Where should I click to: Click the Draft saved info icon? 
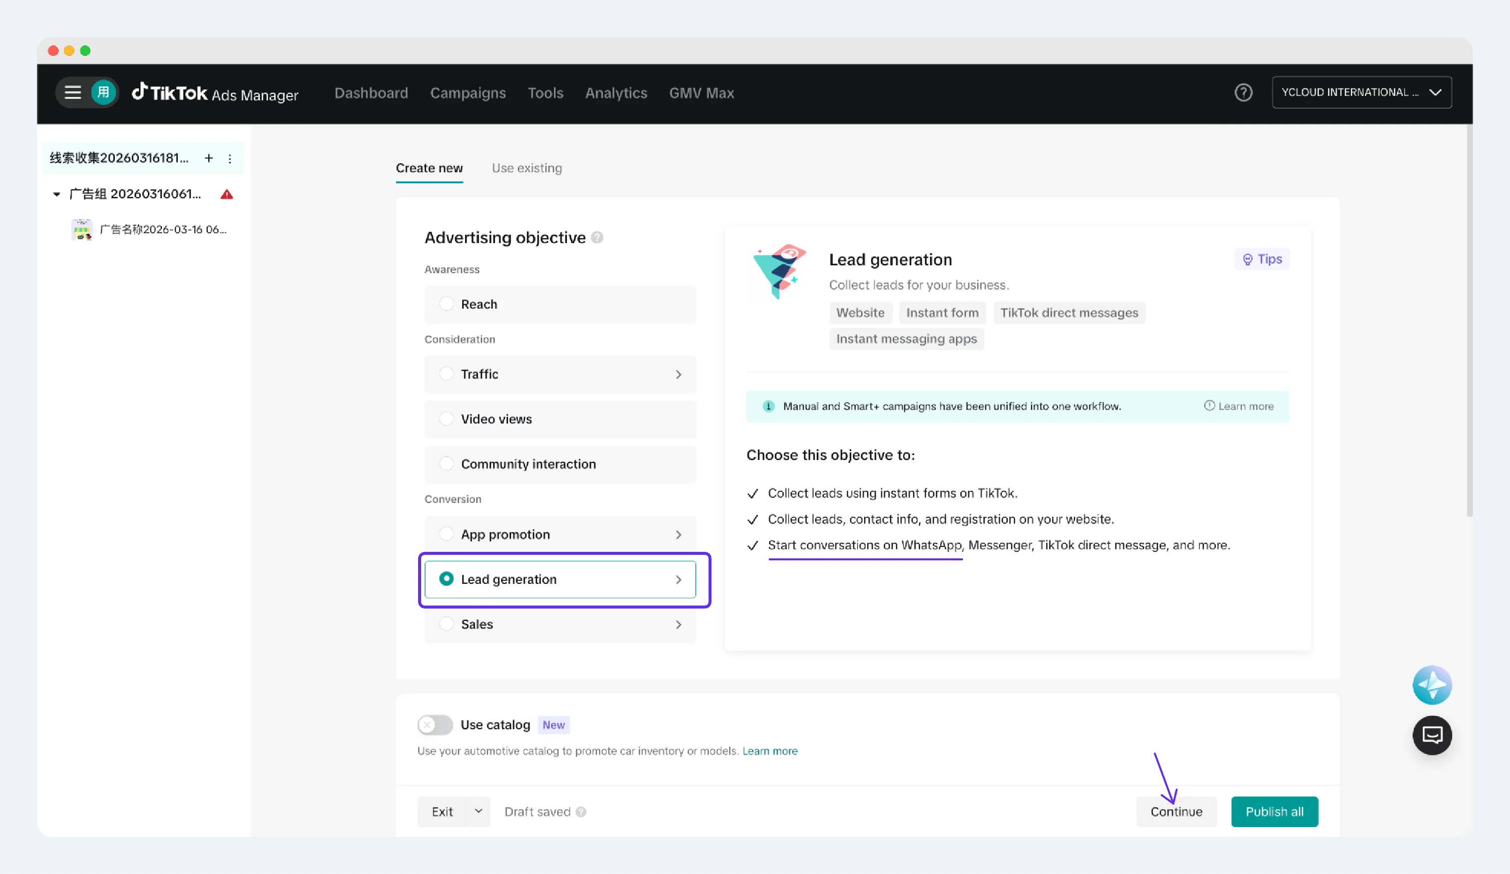coord(580,812)
